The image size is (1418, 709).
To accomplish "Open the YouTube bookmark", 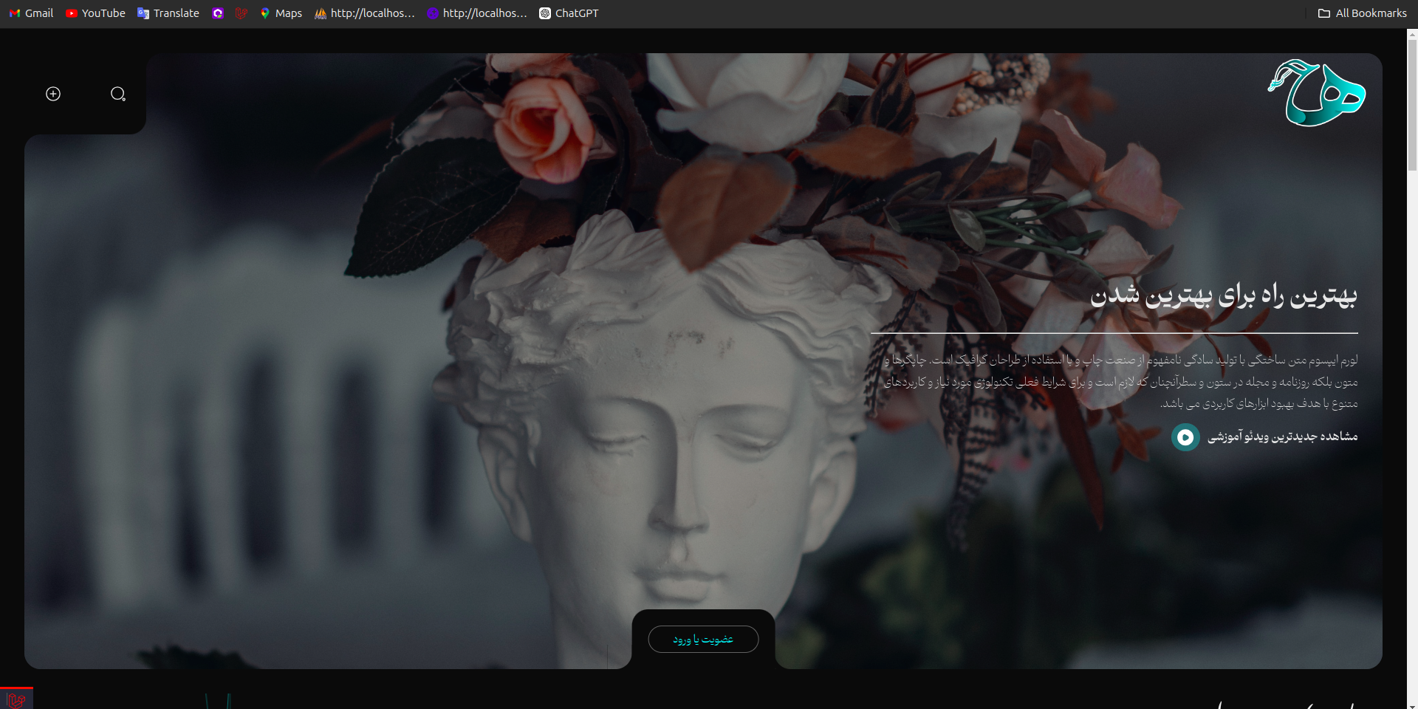I will pos(95,13).
